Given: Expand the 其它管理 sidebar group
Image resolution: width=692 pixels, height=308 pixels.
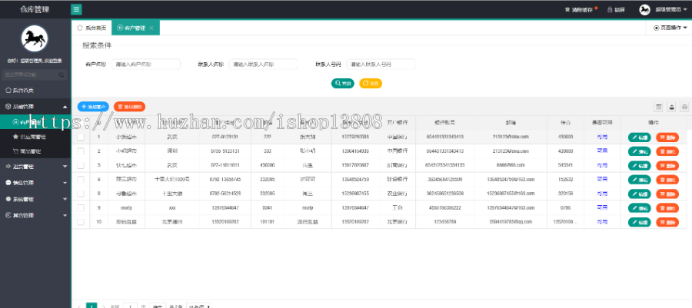Looking at the screenshot, I should coord(35,216).
